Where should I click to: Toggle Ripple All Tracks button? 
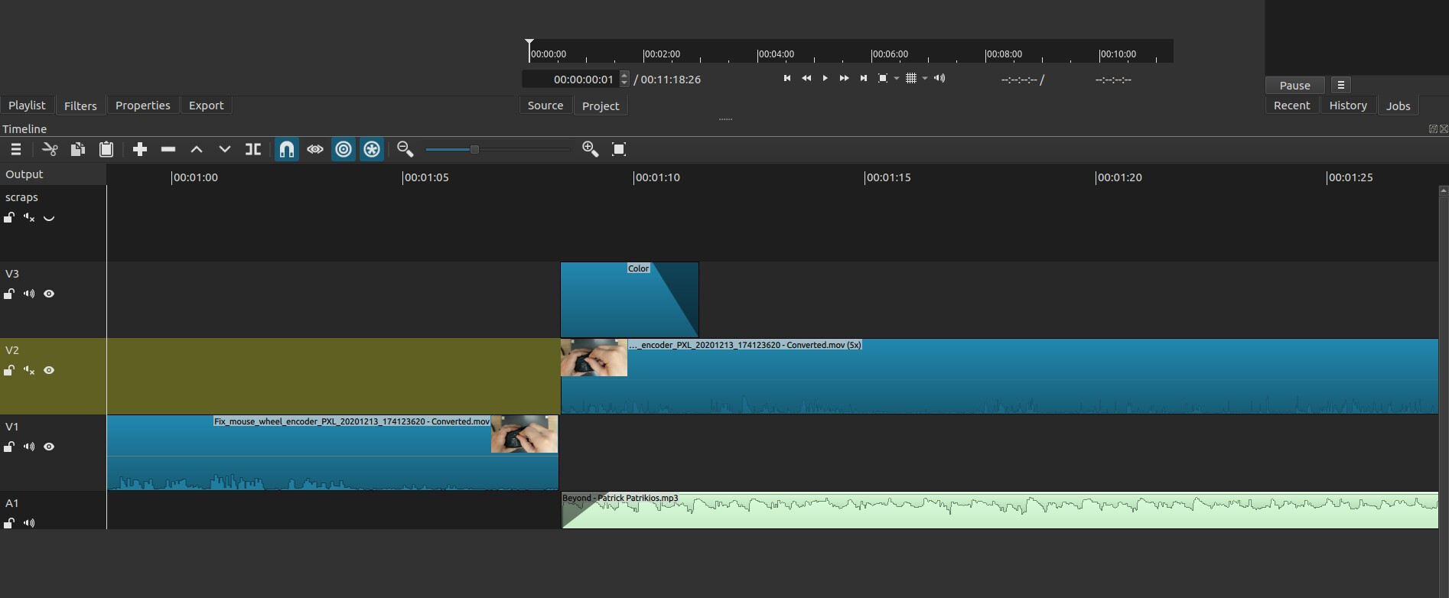[x=372, y=149]
